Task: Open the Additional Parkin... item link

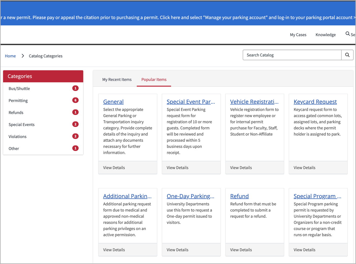Action: coord(127,196)
